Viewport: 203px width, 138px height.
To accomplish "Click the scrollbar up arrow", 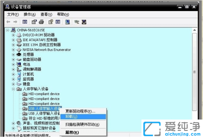I will pos(194,30).
